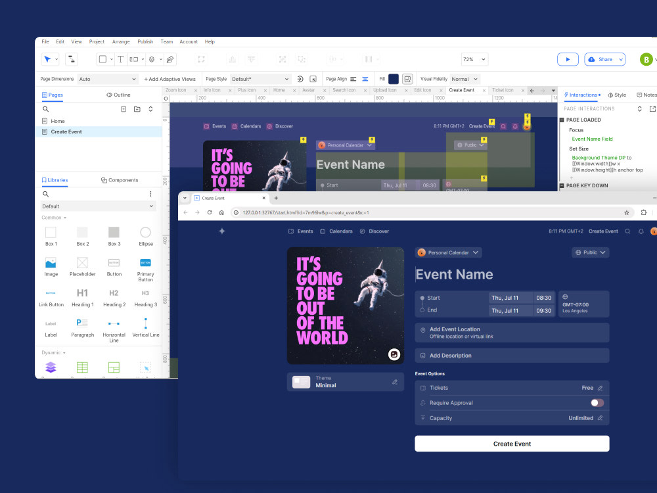This screenshot has width=657, height=493.
Task: Click the Heading 1 widget in the library
Action: (x=82, y=297)
